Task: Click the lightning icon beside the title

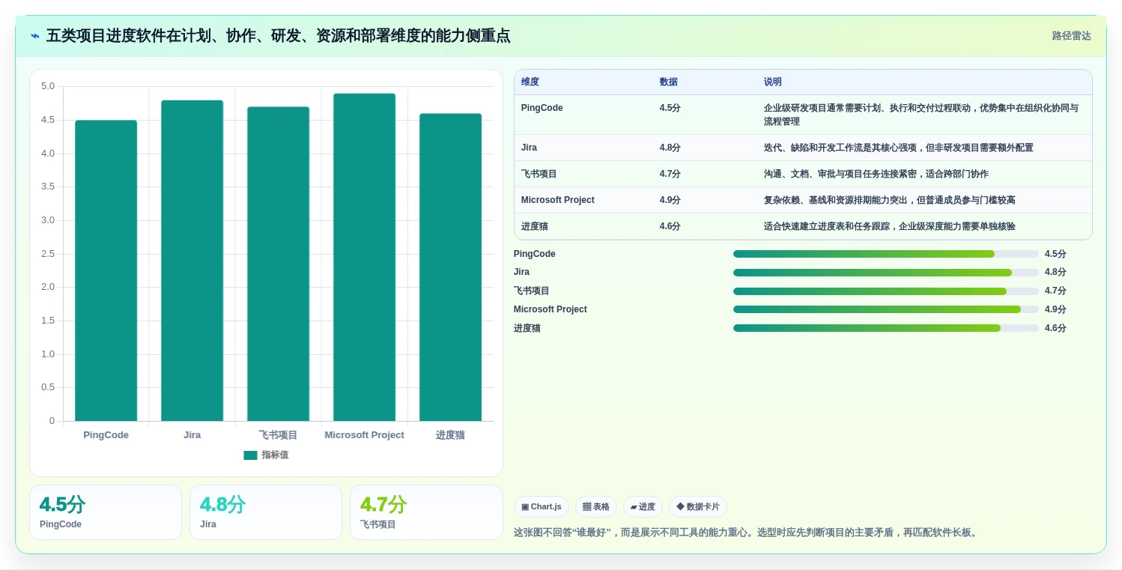Action: coord(35,36)
